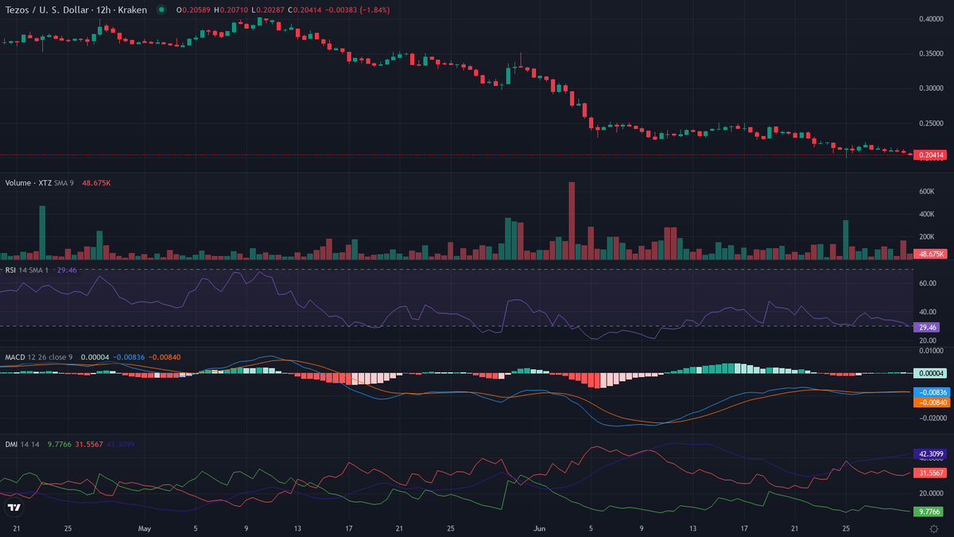This screenshot has height=537, width=954.
Task: Click the 0.25000 price scale label
Action: (931, 123)
